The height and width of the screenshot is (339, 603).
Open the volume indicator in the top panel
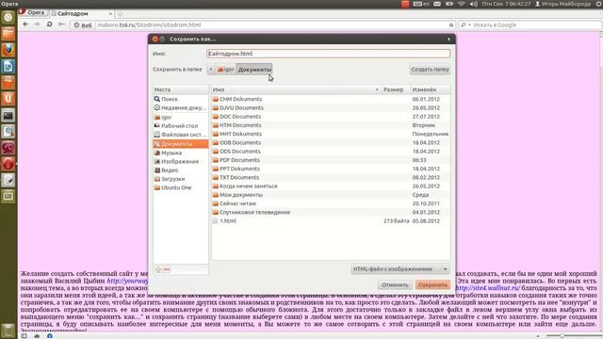(x=473, y=4)
